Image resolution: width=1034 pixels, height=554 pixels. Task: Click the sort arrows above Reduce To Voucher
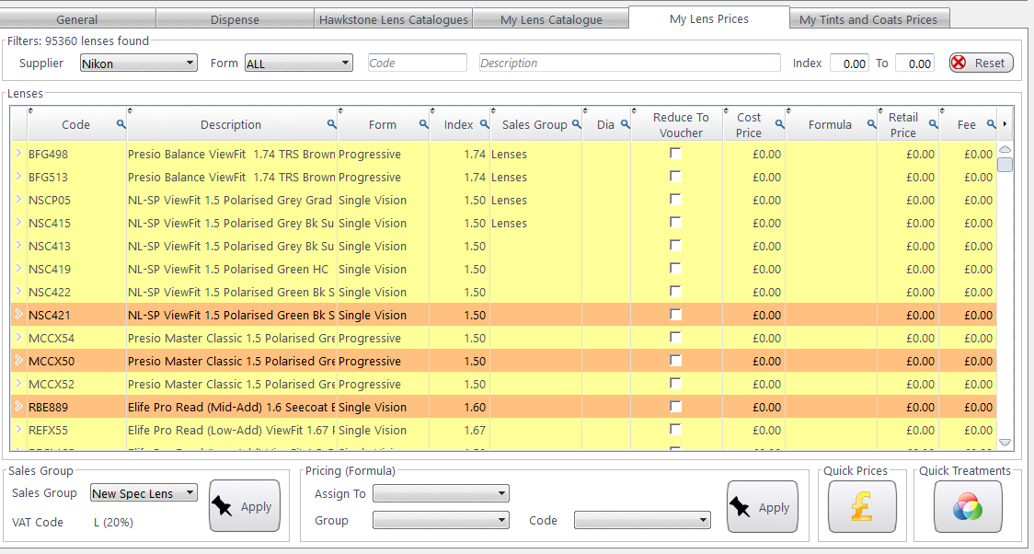coord(635,110)
